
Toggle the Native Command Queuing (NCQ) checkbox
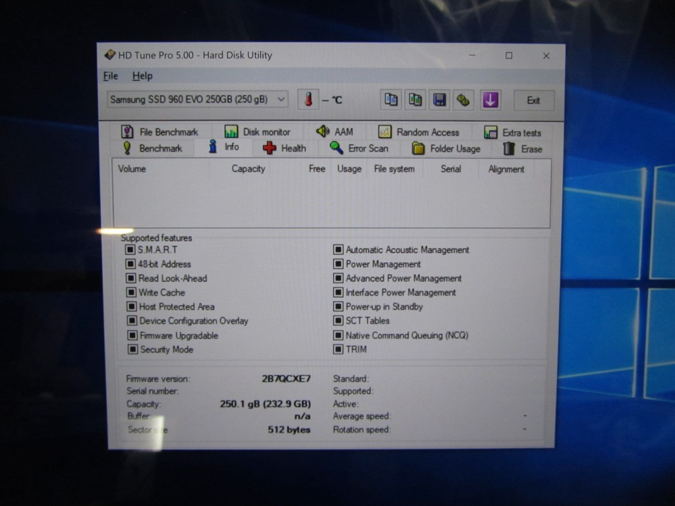(338, 335)
